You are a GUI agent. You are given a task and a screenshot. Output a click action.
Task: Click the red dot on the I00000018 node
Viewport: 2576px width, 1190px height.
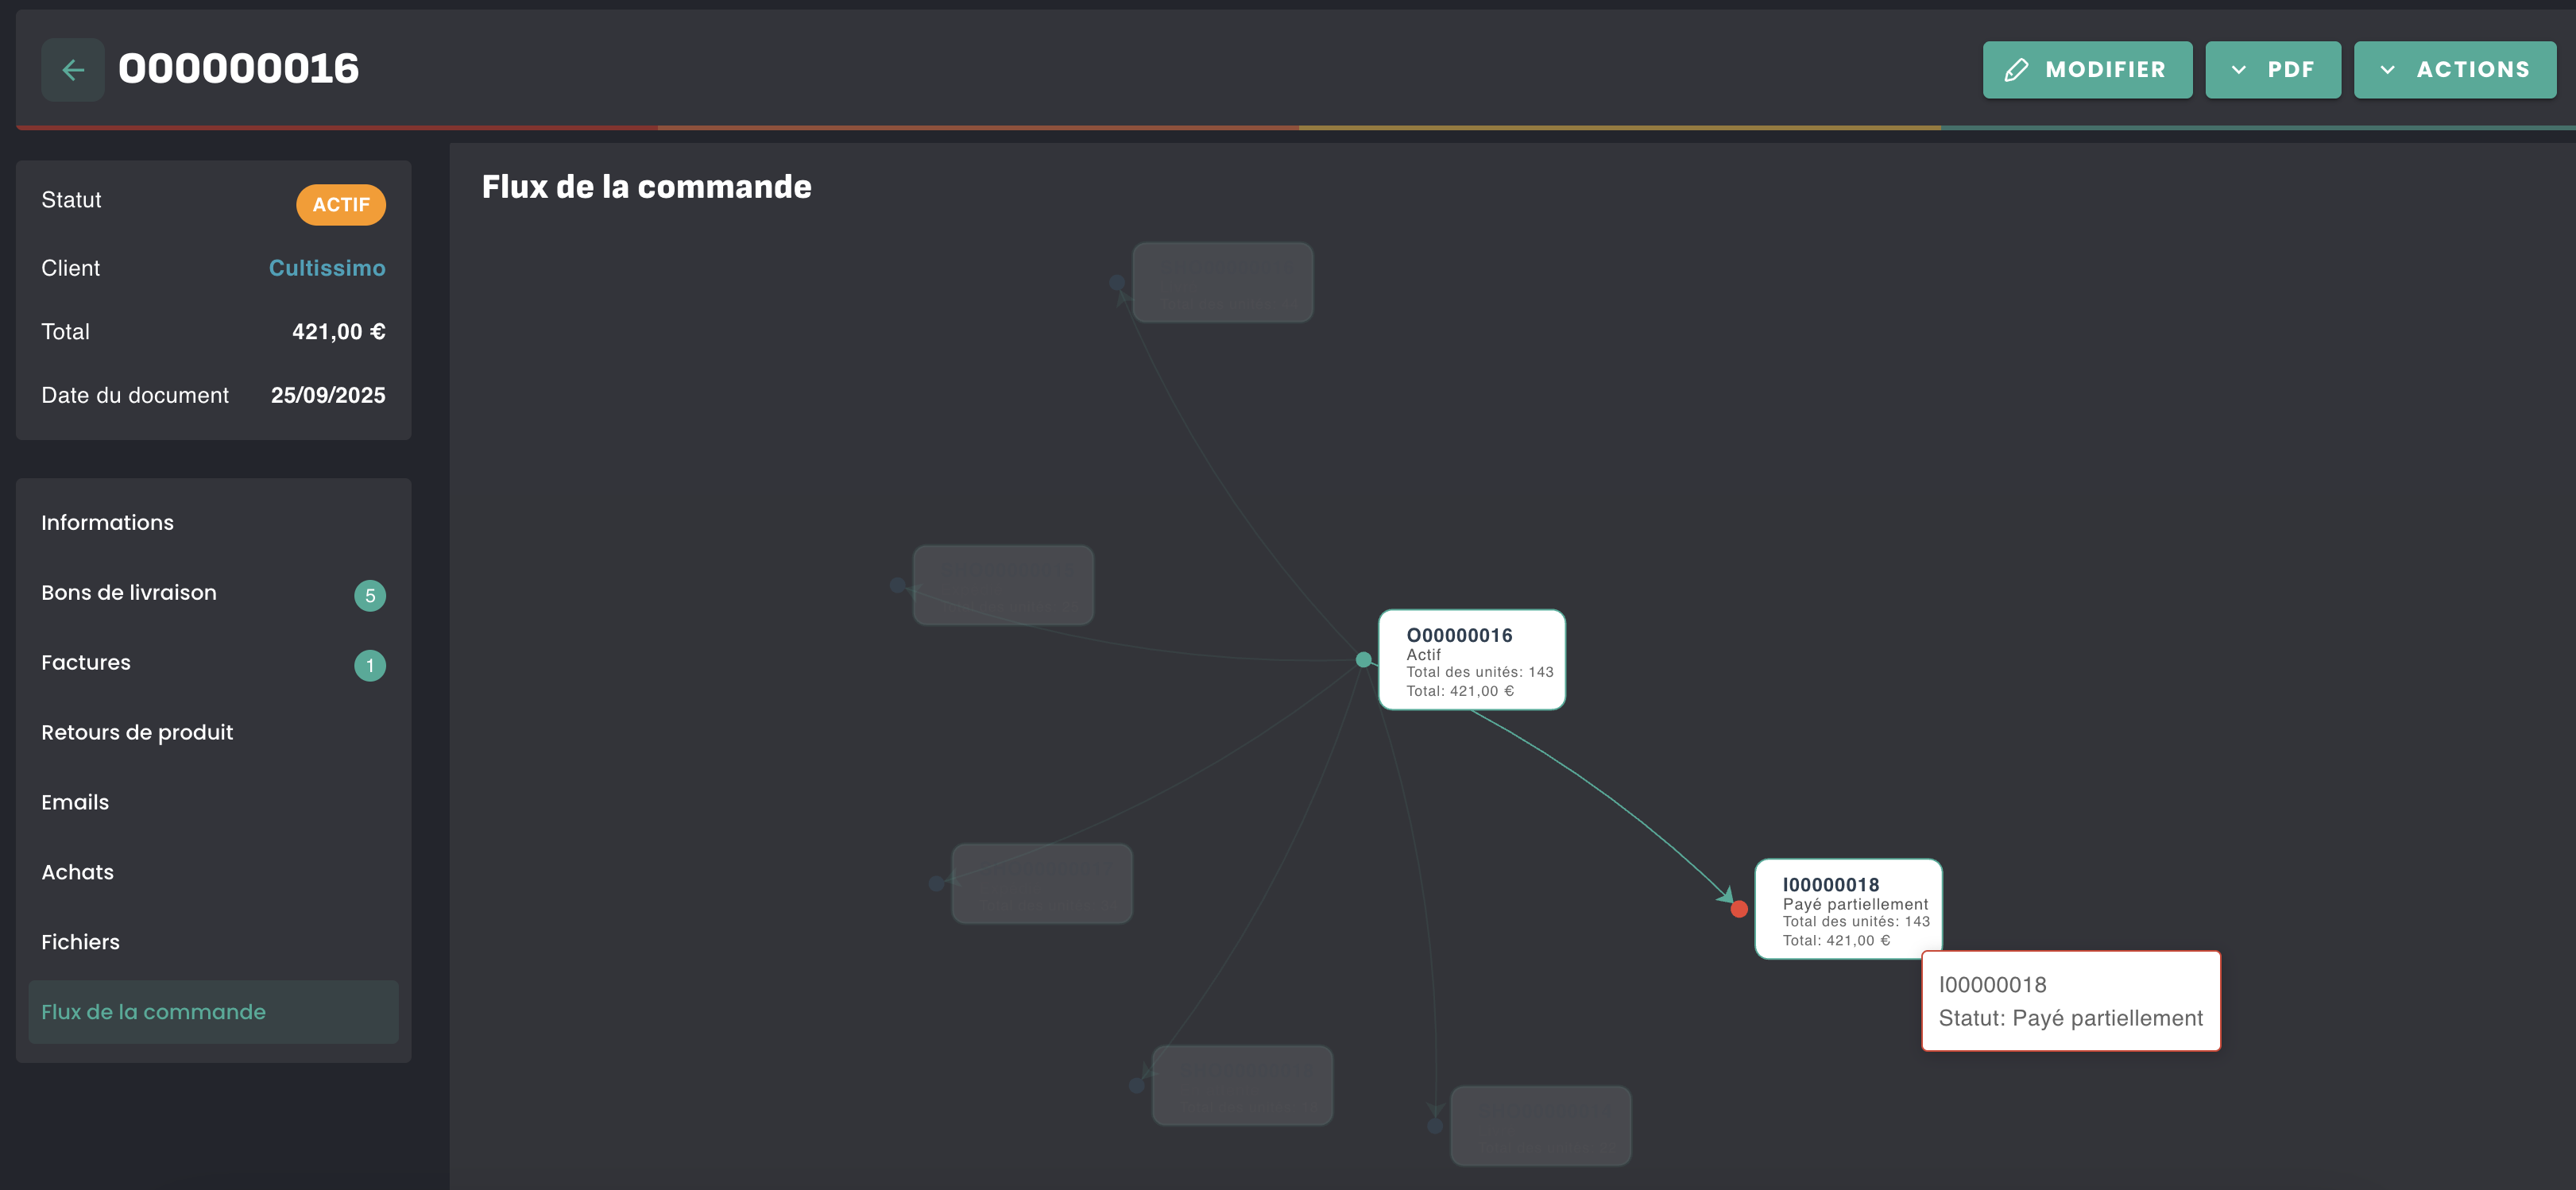tap(1739, 909)
